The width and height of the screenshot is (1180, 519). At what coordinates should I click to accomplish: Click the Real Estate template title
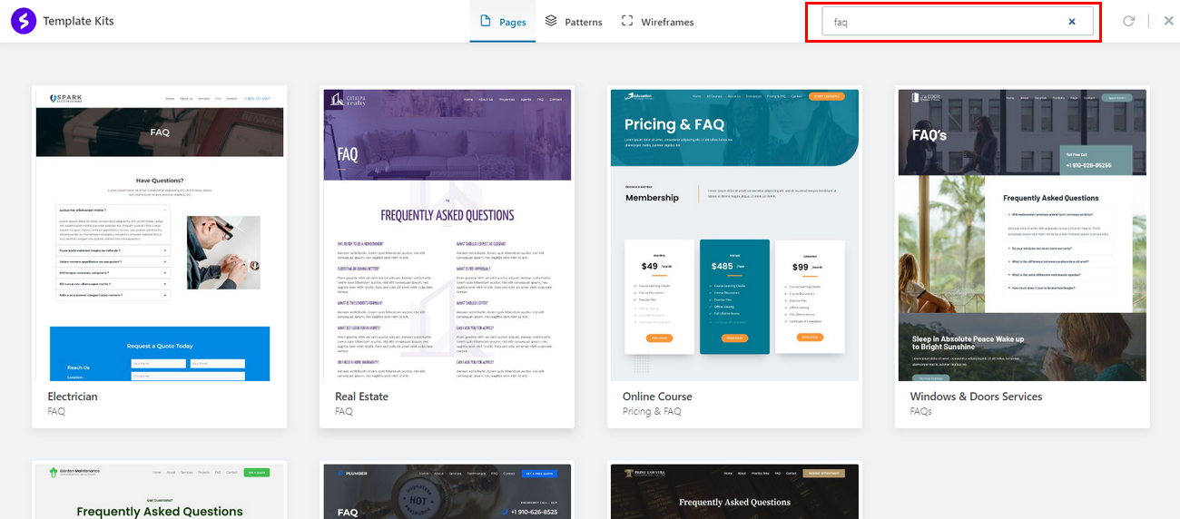[x=361, y=397]
